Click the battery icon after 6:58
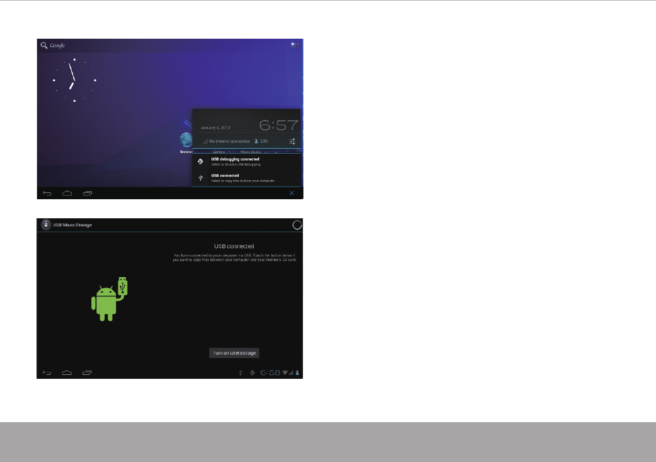The height and width of the screenshot is (462, 656). pos(298,372)
